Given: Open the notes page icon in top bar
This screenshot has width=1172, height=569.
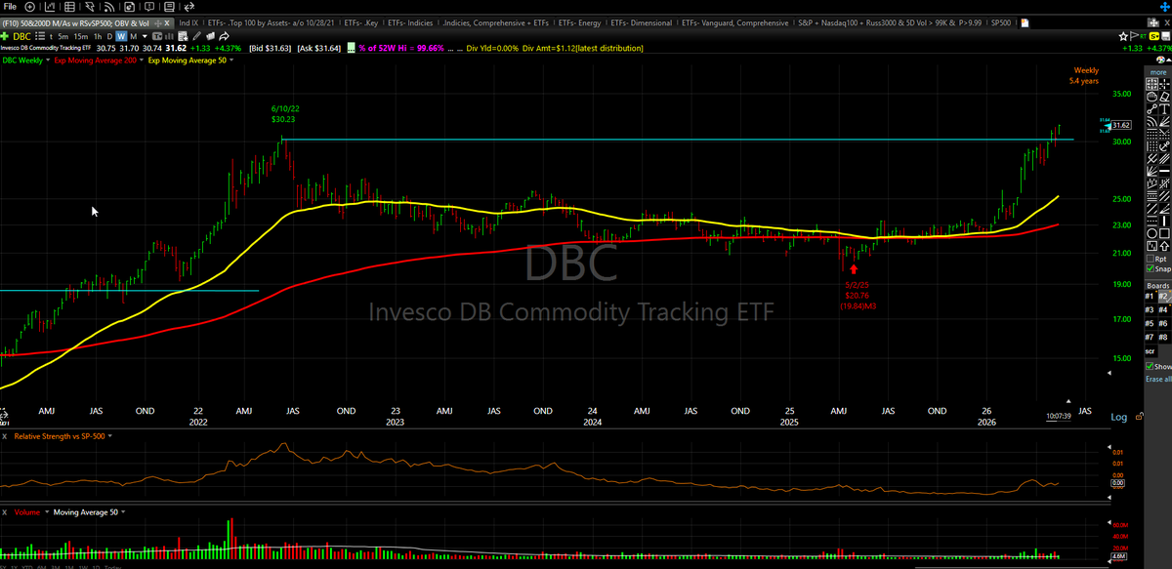Looking at the screenshot, I should pos(169,7).
